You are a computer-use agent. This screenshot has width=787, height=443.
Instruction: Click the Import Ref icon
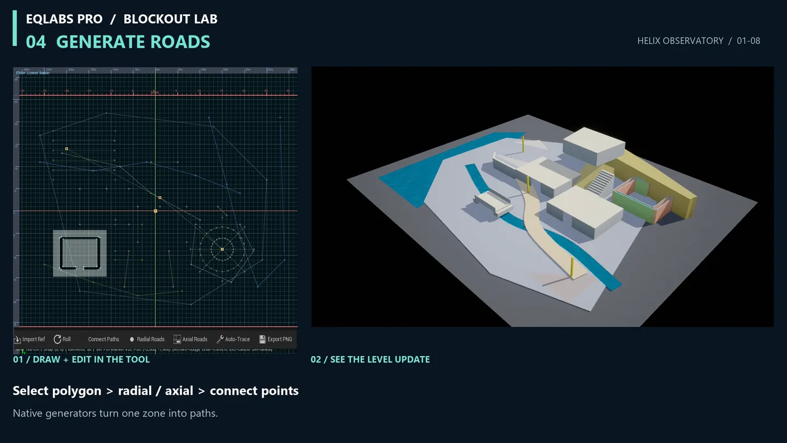click(17, 339)
